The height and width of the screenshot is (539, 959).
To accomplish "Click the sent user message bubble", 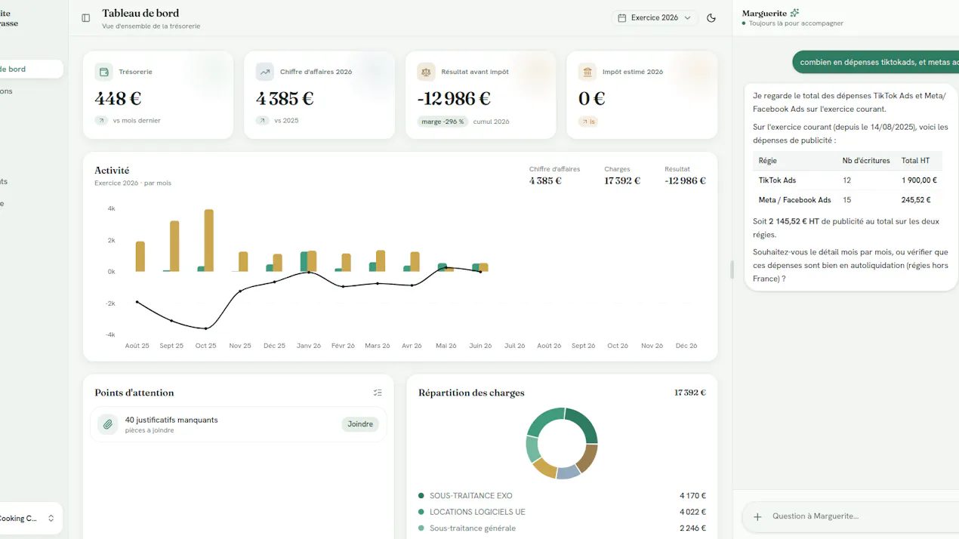I will click(875, 62).
